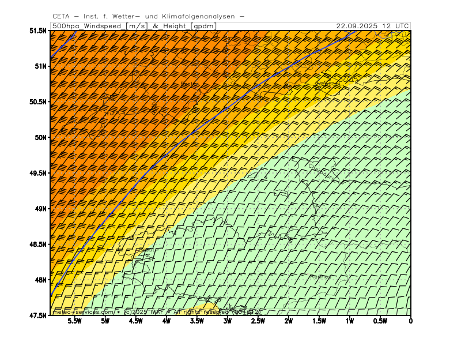
Task: Click the Truro city label on map
Action: pos(112,113)
